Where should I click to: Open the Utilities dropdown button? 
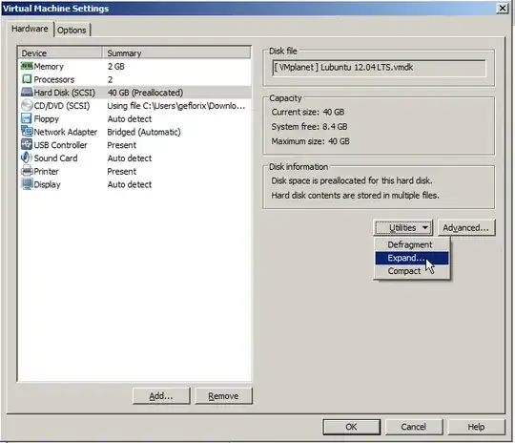(403, 228)
